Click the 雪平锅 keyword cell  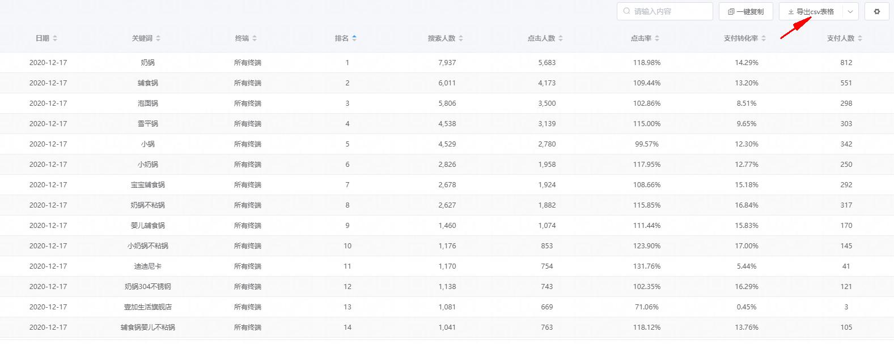click(x=147, y=124)
